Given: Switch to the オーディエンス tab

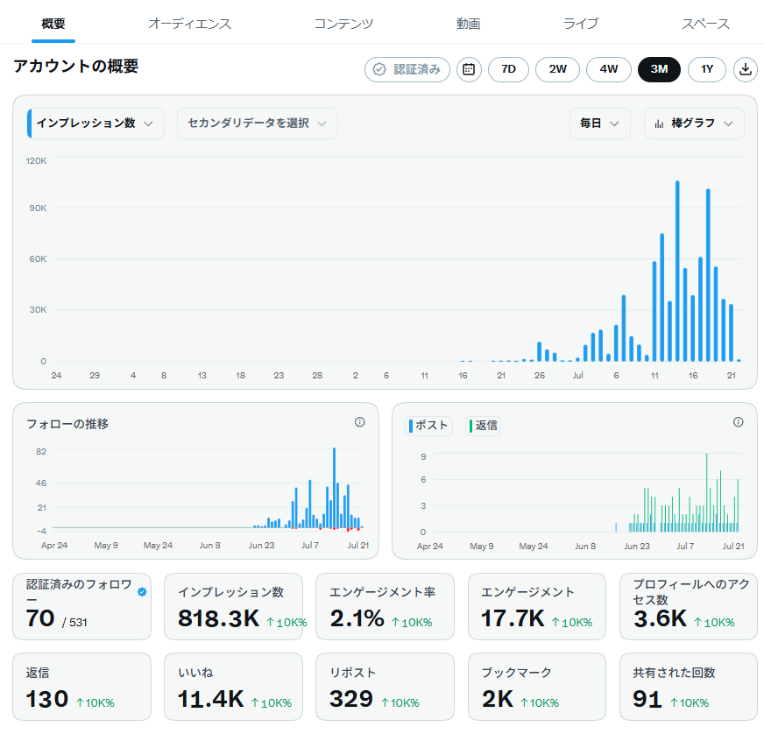Looking at the screenshot, I should click(189, 24).
